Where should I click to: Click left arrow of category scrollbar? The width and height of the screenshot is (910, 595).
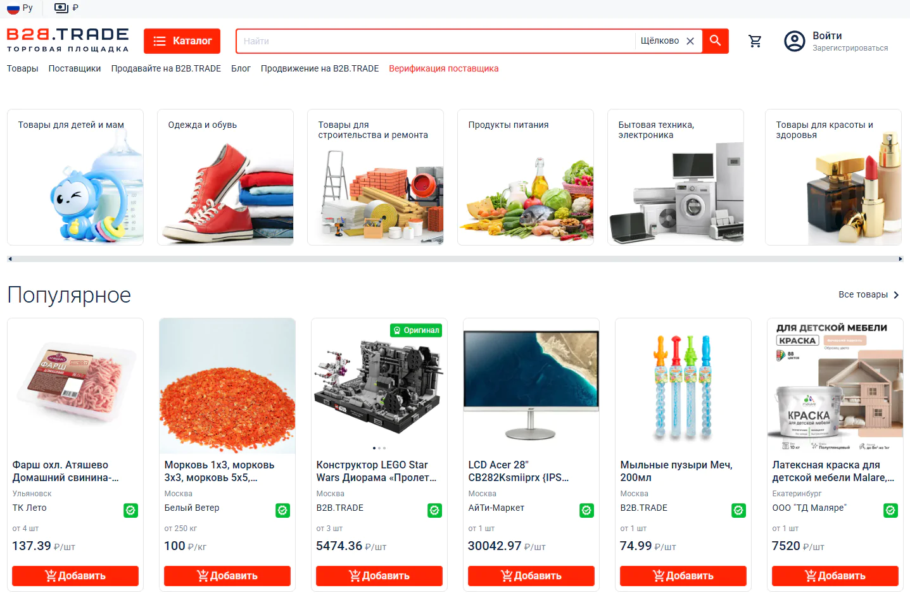[x=9, y=259]
